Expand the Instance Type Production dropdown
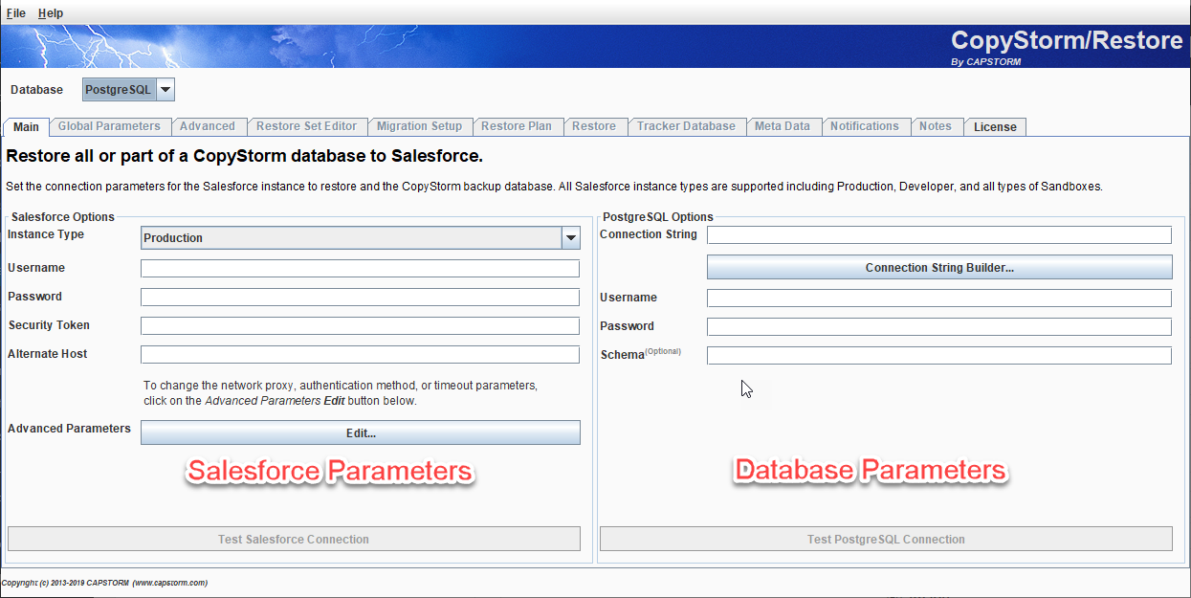 (361, 238)
